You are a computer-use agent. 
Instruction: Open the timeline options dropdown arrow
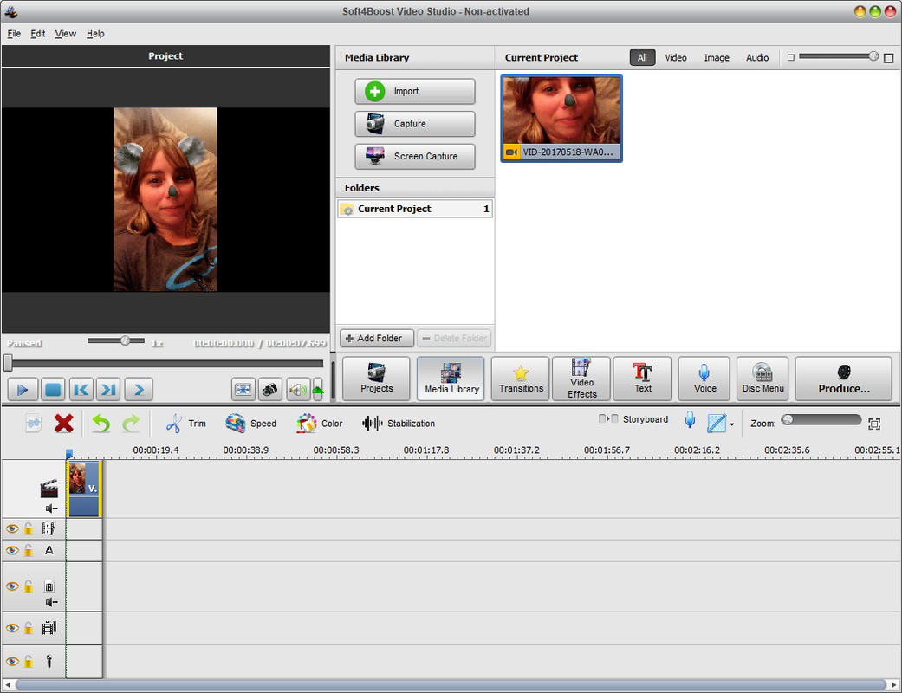731,424
